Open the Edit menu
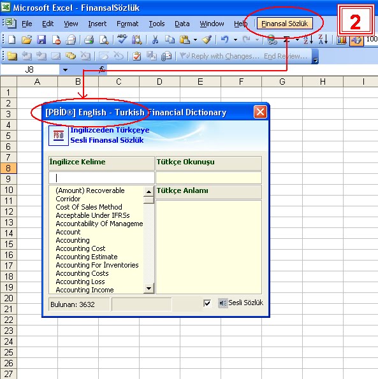The image size is (378, 379). tap(48, 24)
